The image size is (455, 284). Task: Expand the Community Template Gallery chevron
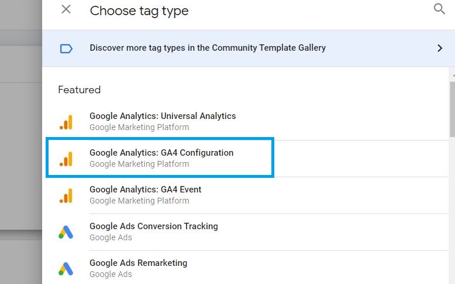(440, 48)
